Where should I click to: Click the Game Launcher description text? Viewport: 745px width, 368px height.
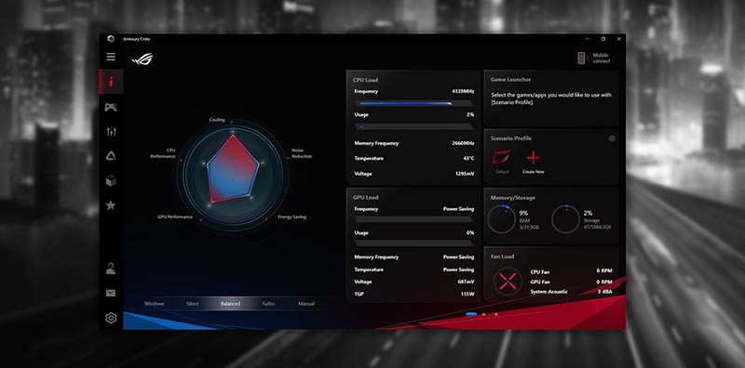(x=551, y=99)
